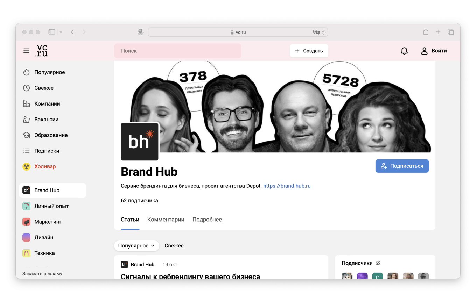Open the Подробнее tab
The width and height of the screenshot is (476, 302).
coord(207,219)
